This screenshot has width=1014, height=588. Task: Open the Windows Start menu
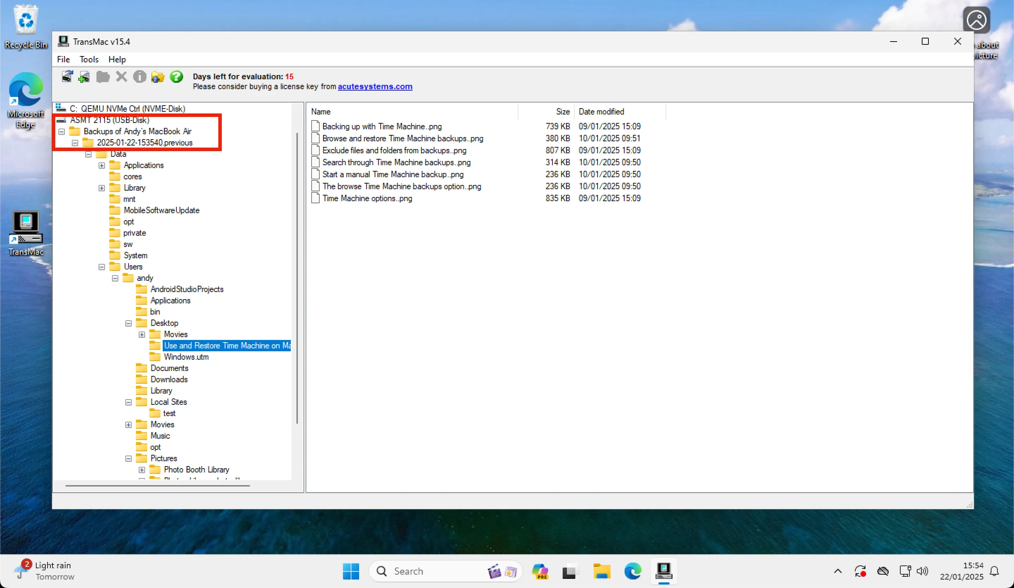[x=351, y=571]
